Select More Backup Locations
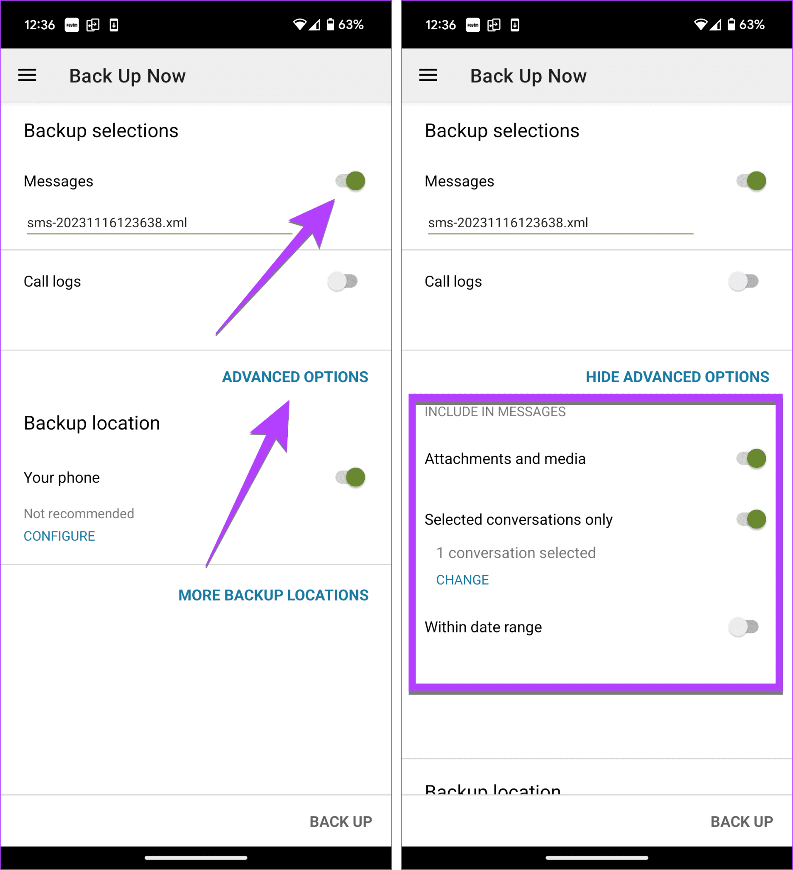The image size is (793, 870). 273,595
